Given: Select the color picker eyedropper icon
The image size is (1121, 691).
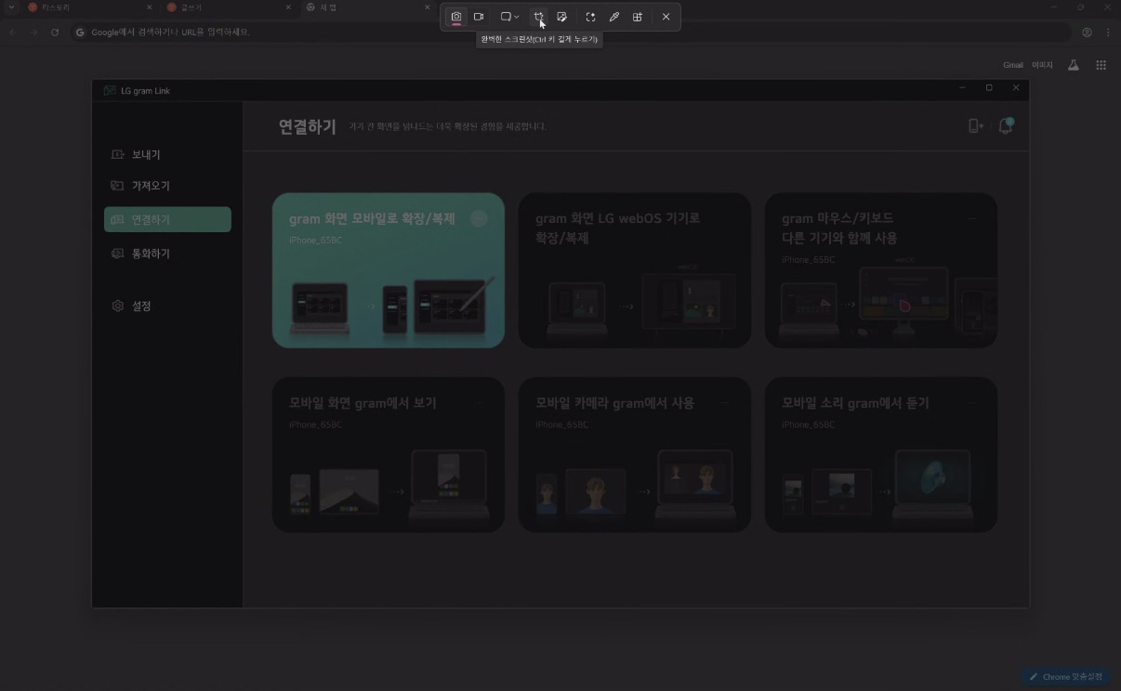Looking at the screenshot, I should (613, 17).
